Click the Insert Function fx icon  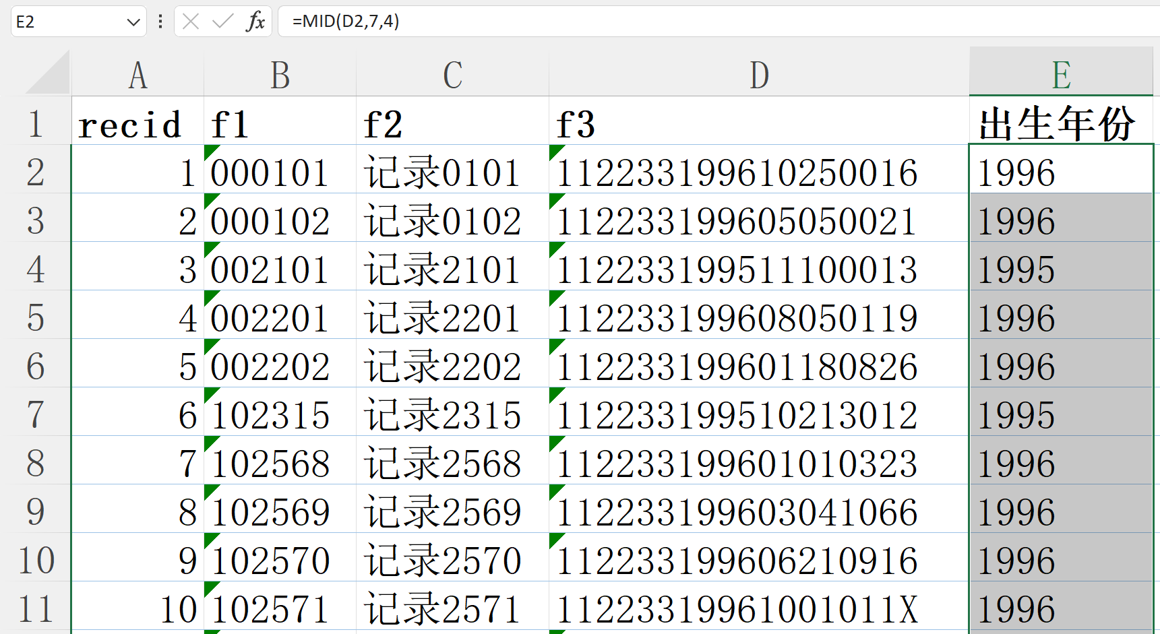click(x=255, y=22)
